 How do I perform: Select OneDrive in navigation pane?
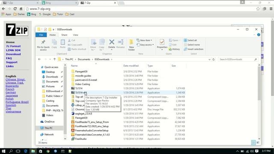coord(48,121)
